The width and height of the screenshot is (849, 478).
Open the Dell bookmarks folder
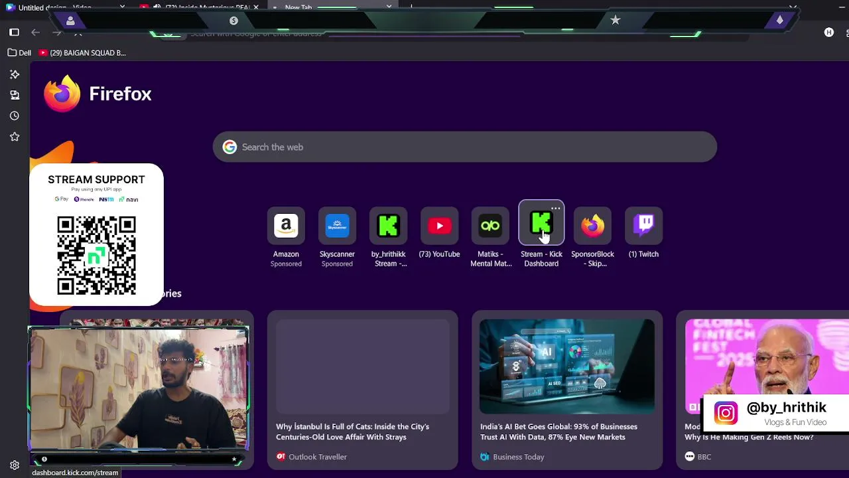pos(20,52)
